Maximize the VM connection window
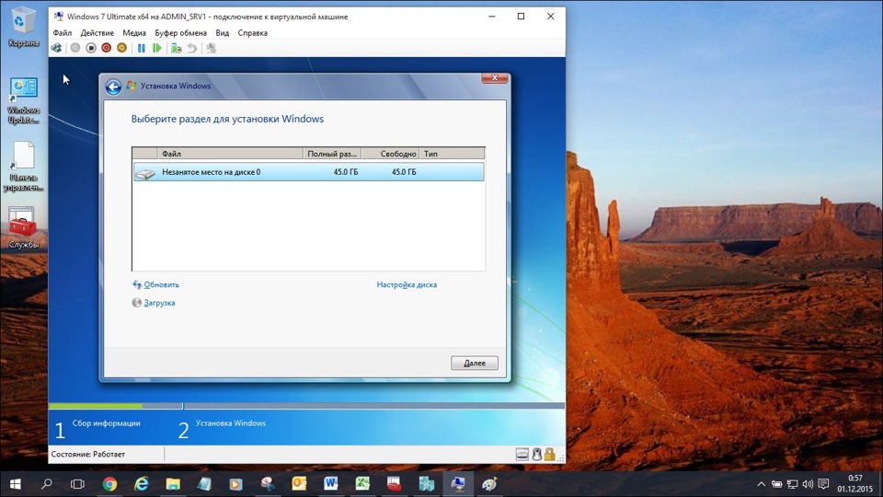The image size is (883, 497). click(x=521, y=17)
